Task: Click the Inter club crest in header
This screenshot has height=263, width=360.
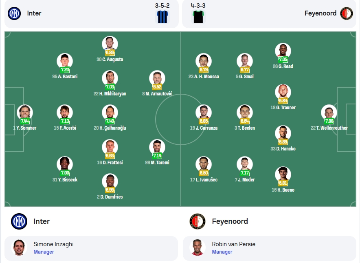Action: pyautogui.click(x=14, y=13)
